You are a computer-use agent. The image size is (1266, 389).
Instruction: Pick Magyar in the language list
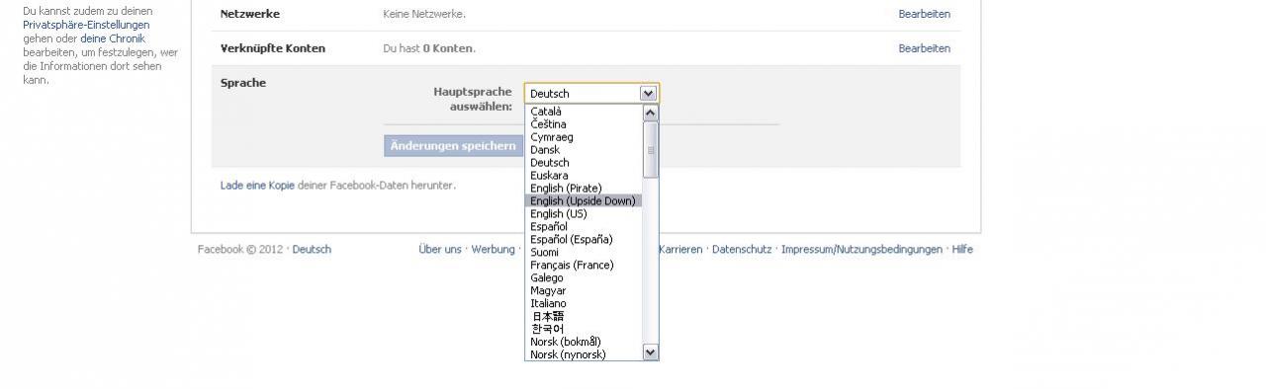tap(584, 291)
